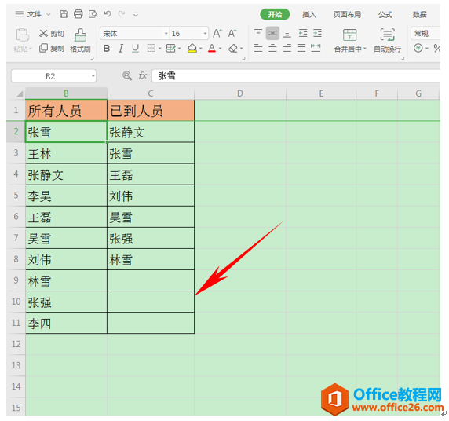Click 自动换行 wrap text button
449x421 pixels.
[x=388, y=41]
